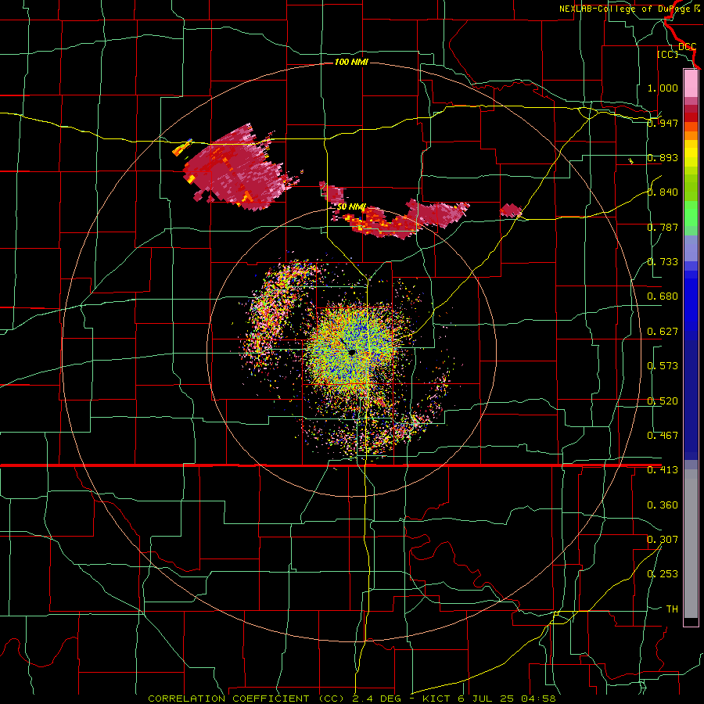The image size is (704, 704).
Task: Select the 0.413 scale value
Action: pos(663,470)
